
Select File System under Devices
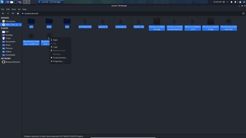pos(11,21)
